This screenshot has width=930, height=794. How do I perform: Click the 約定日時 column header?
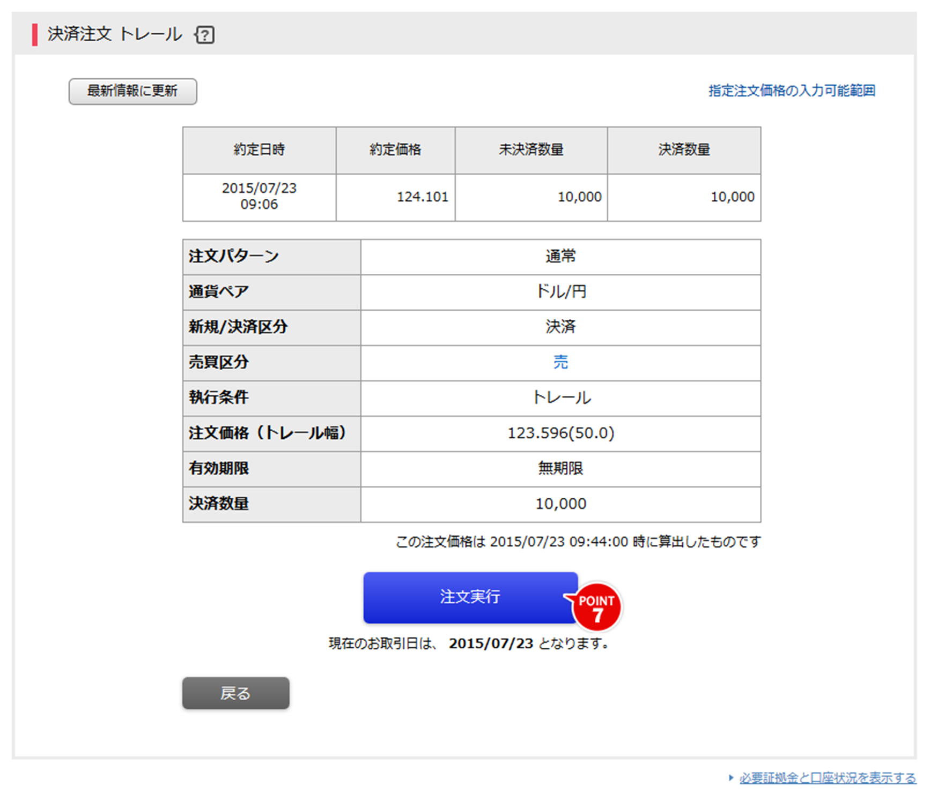pyautogui.click(x=259, y=150)
